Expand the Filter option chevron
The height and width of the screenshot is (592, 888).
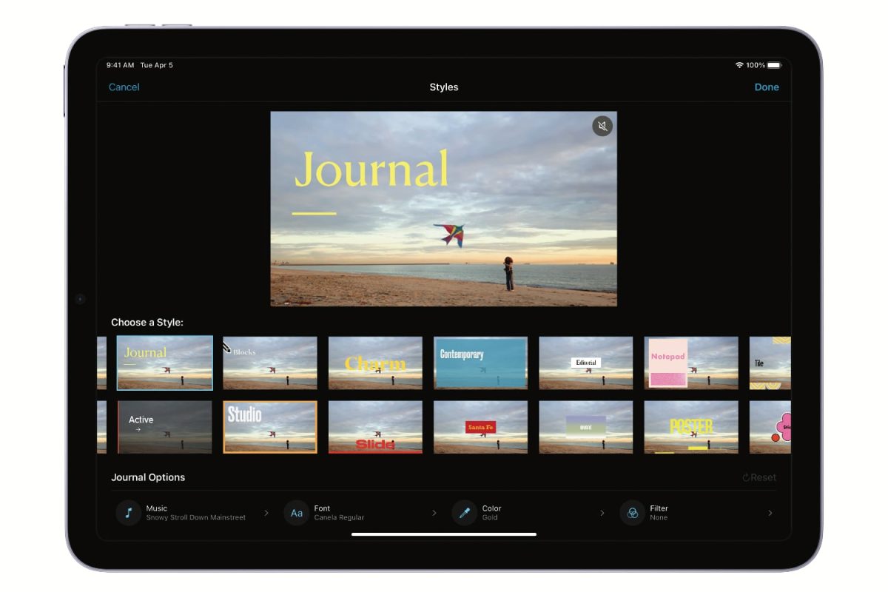[x=770, y=513]
